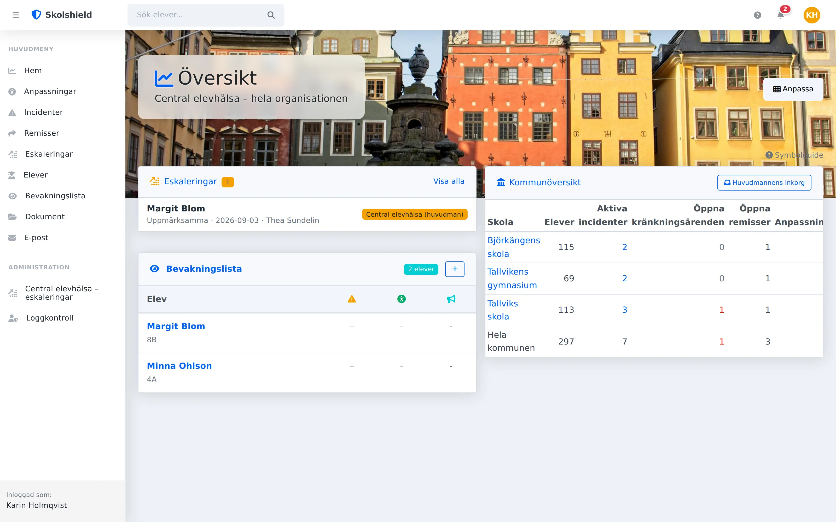Click the Eskaleringar count badge 1

[x=228, y=182]
